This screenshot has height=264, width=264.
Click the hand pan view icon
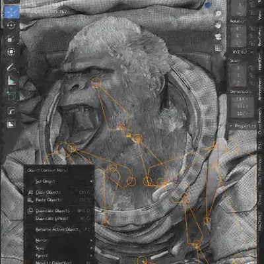pos(218,25)
